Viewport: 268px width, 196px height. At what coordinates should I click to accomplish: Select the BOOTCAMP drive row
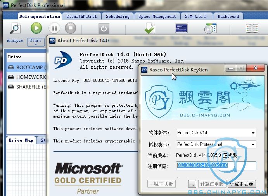point(26,67)
